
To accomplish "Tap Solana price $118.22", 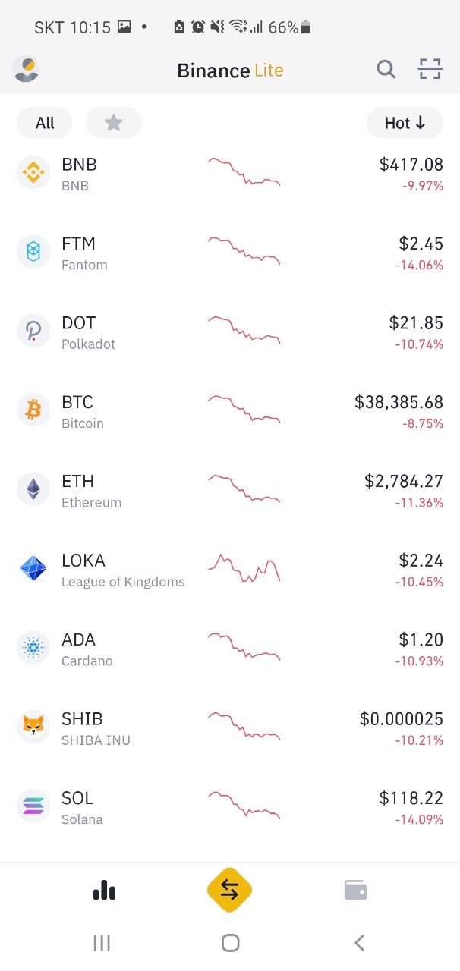I will [411, 797].
